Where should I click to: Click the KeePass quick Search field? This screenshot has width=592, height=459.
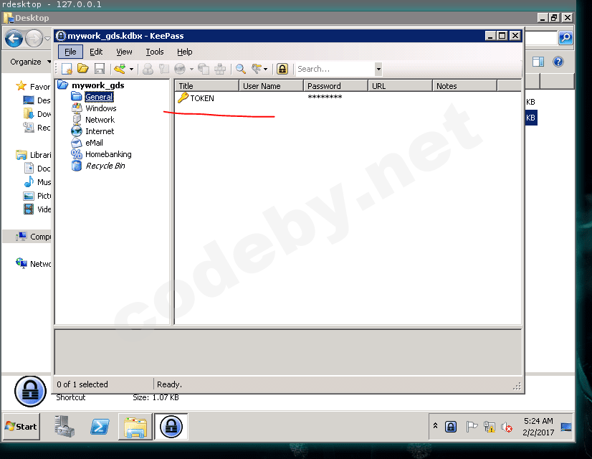click(335, 69)
